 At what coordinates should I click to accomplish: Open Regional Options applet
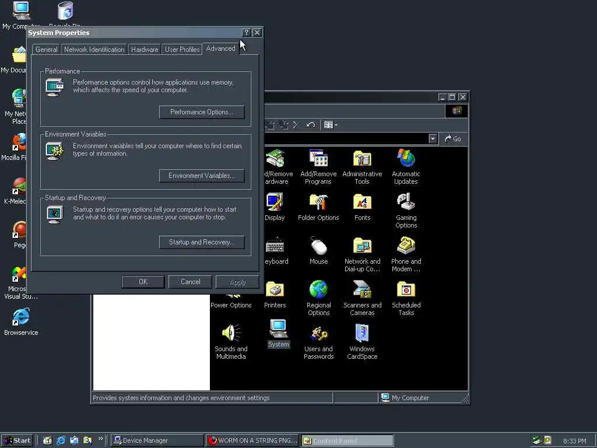click(x=318, y=298)
